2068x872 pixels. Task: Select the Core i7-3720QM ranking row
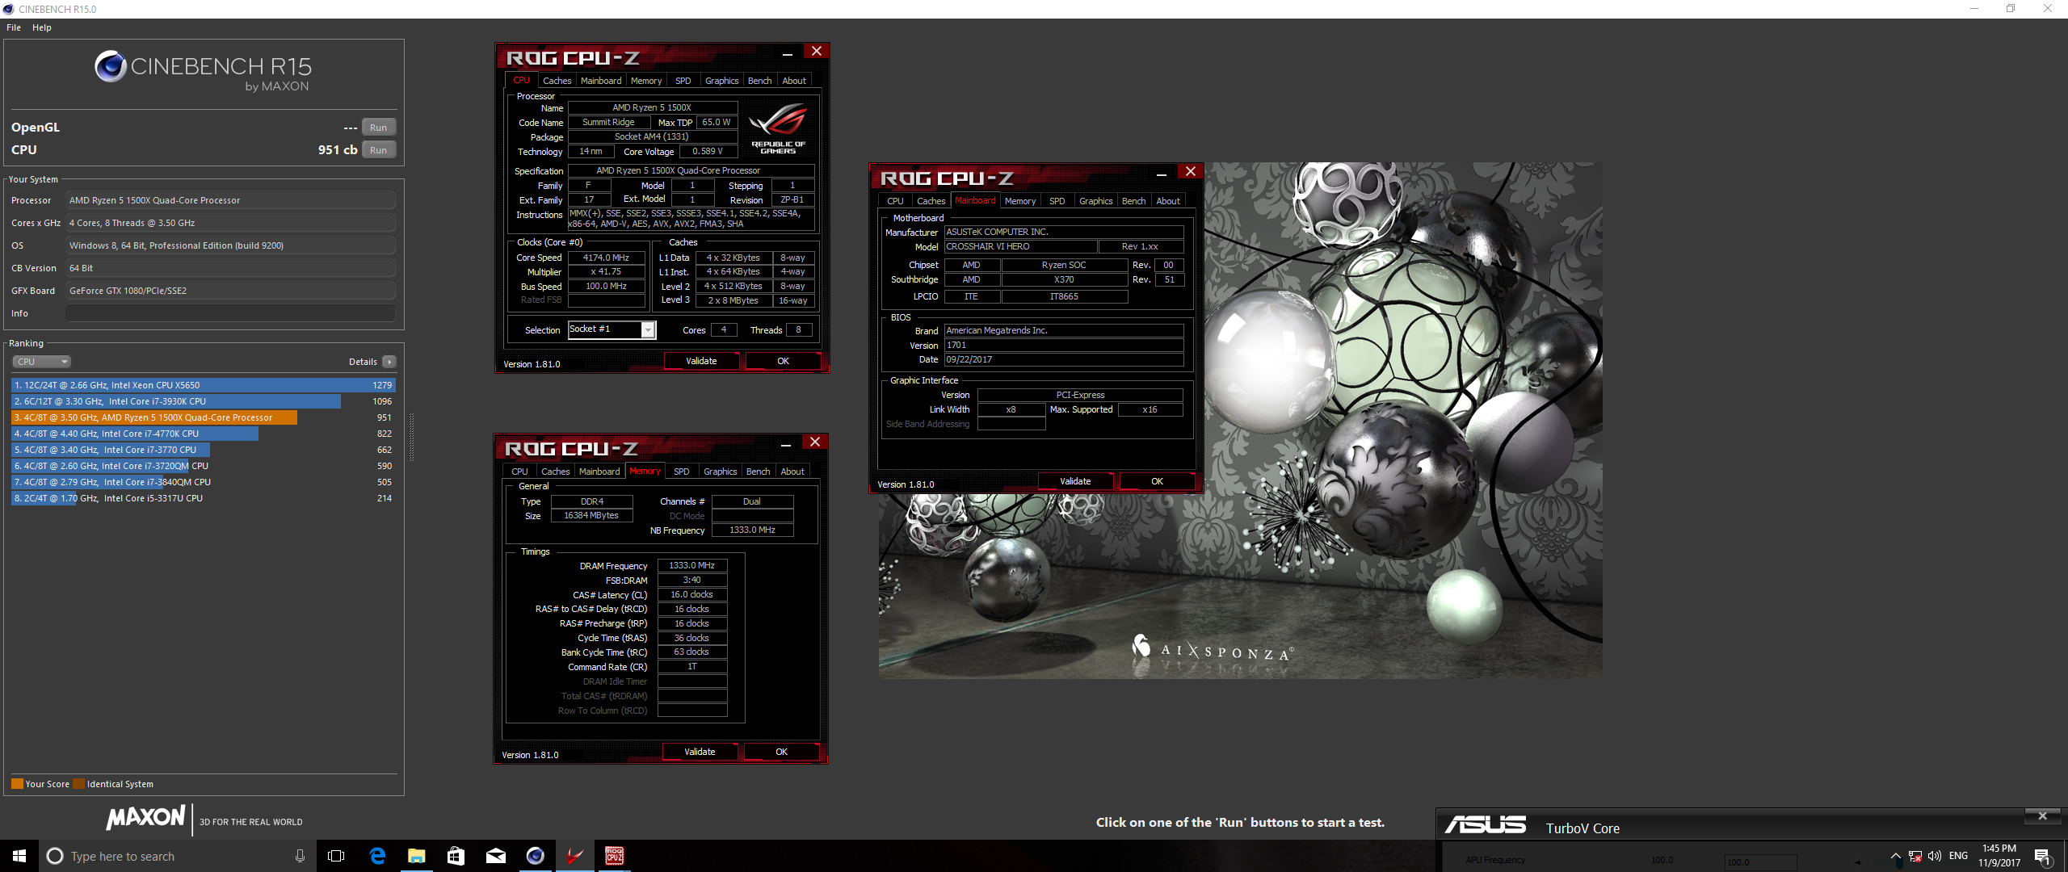pyautogui.click(x=203, y=466)
